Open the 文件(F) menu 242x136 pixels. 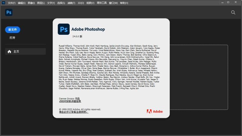click(11, 3)
